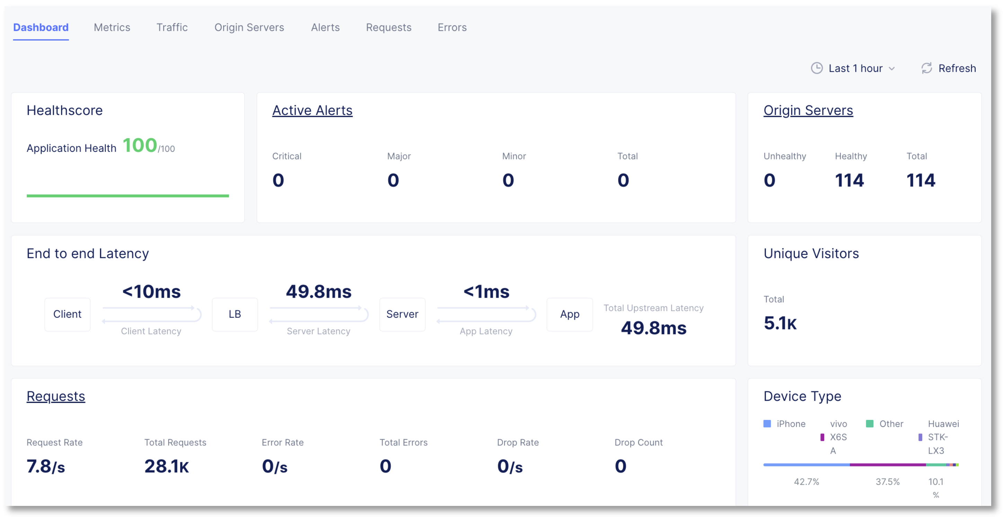Select the Server node in the latency diagram
Screen dimensions: 1004x517
pyautogui.click(x=402, y=314)
